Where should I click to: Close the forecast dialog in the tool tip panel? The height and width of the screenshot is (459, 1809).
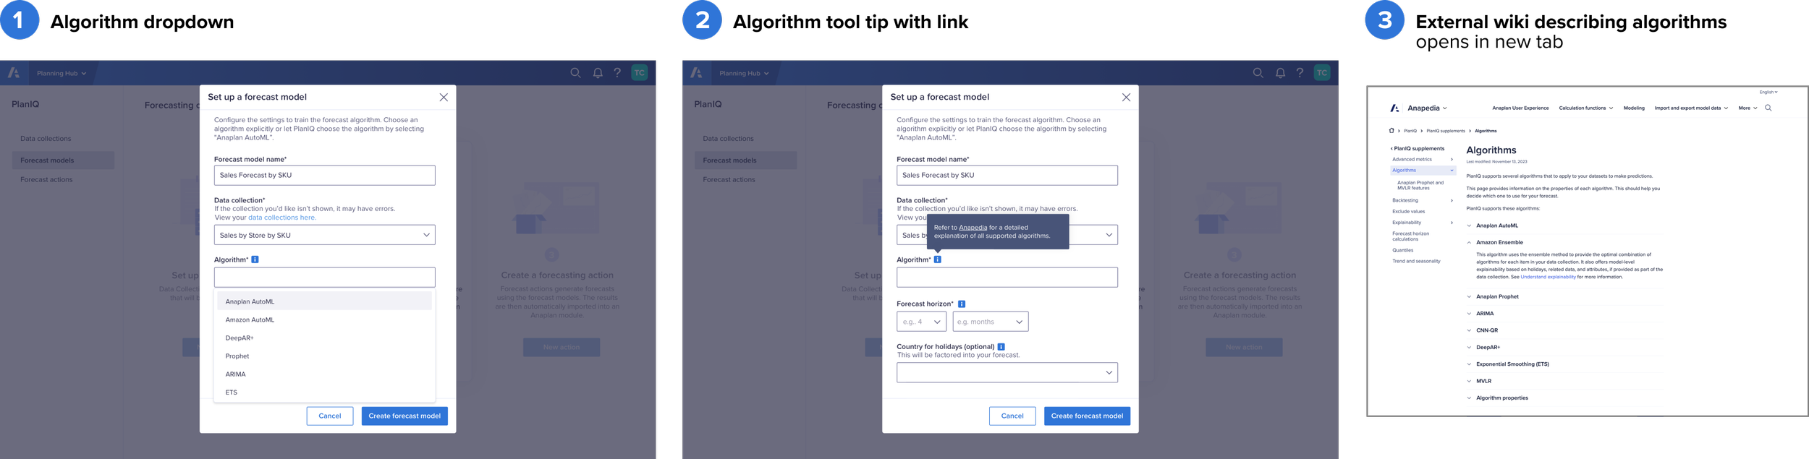tap(1126, 98)
